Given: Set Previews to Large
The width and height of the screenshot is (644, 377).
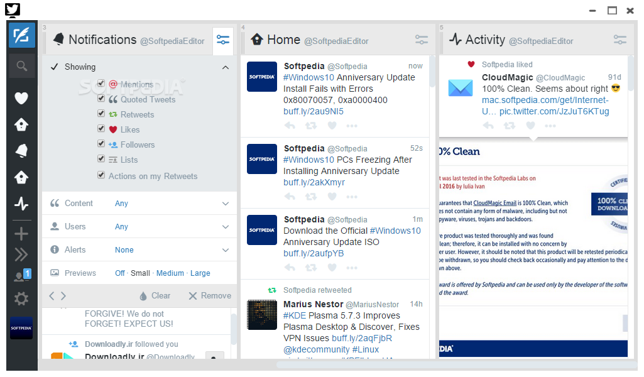Looking at the screenshot, I should [200, 273].
